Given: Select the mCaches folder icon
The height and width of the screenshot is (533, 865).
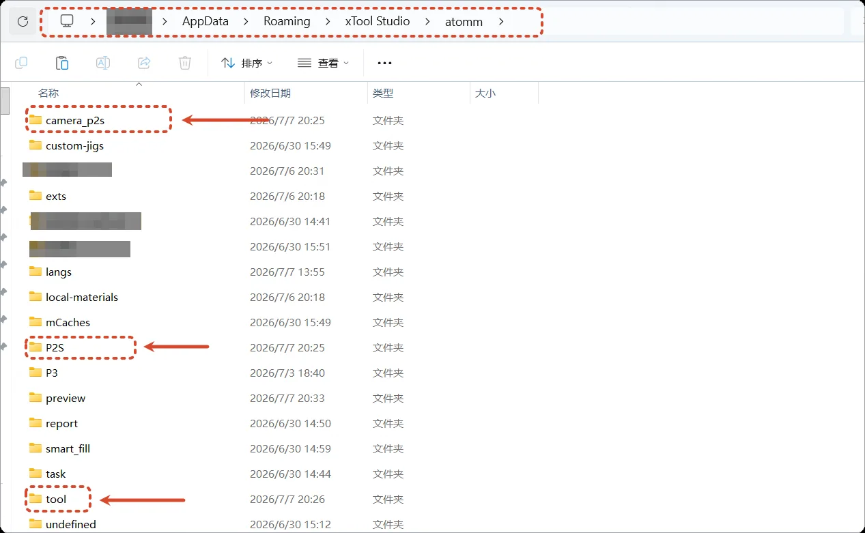Looking at the screenshot, I should (x=36, y=322).
